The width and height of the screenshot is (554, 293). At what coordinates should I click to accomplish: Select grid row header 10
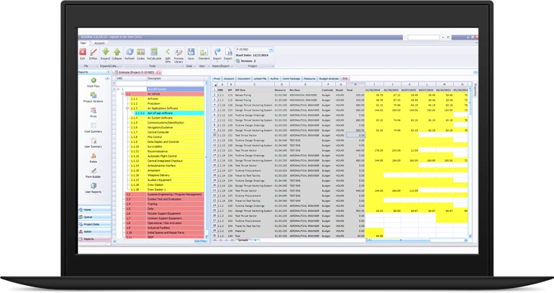(x=214, y=136)
